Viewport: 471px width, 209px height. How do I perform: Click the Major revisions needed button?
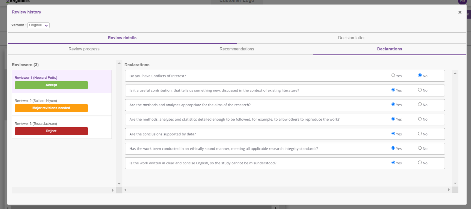51,108
